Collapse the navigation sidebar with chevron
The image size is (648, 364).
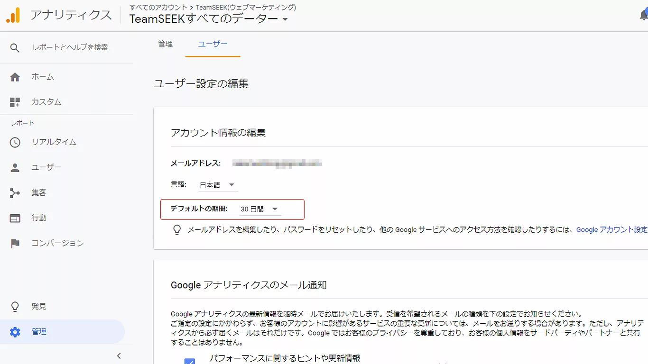119,355
